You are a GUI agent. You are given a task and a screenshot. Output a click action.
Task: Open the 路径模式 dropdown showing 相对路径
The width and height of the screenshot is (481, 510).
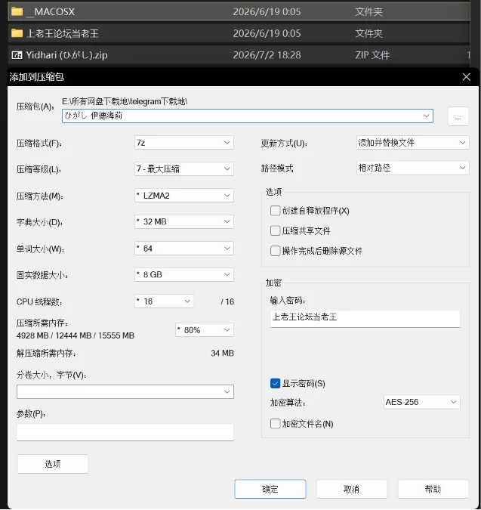[x=412, y=168]
